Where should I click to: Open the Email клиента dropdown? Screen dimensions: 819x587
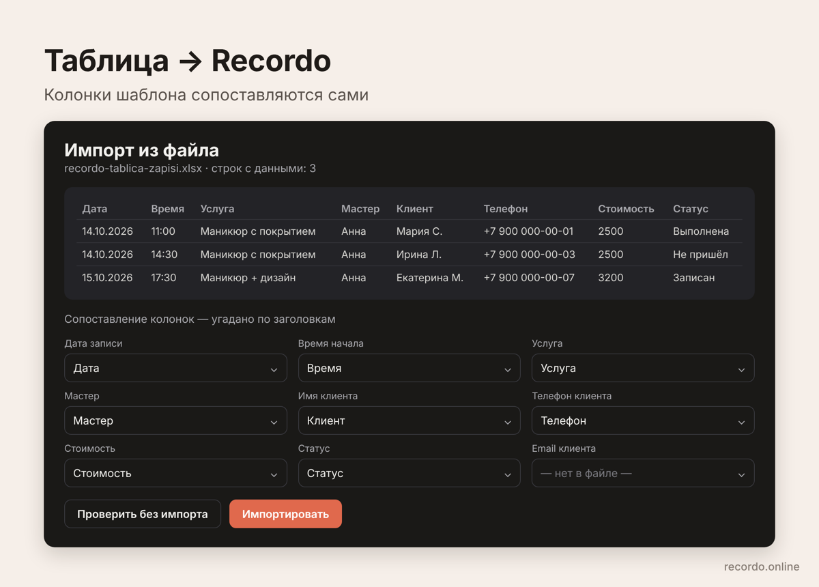[x=643, y=473]
